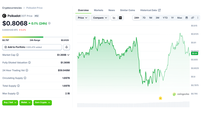Select the Max time range
202x113 pixels.
(x=180, y=18)
